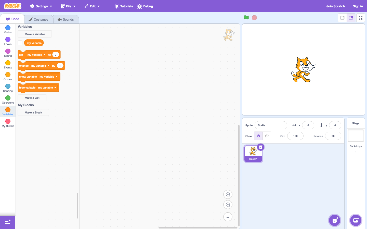Switch to the Costumes tab
Viewport: 367px width, 229px height.
[38, 19]
